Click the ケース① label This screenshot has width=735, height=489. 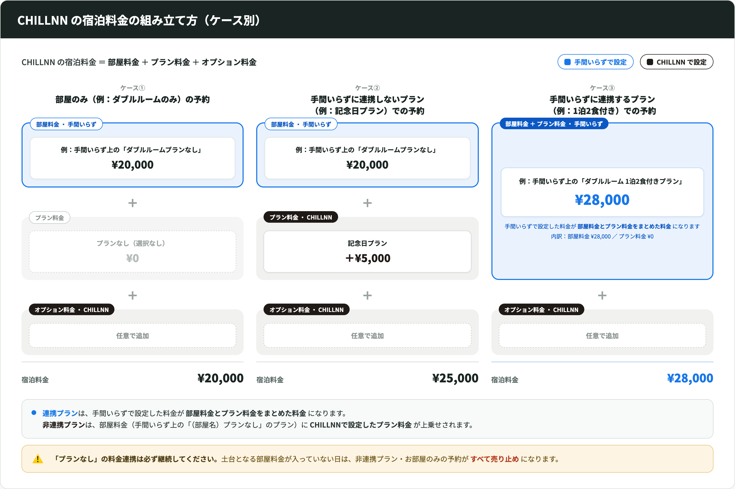[x=133, y=88]
